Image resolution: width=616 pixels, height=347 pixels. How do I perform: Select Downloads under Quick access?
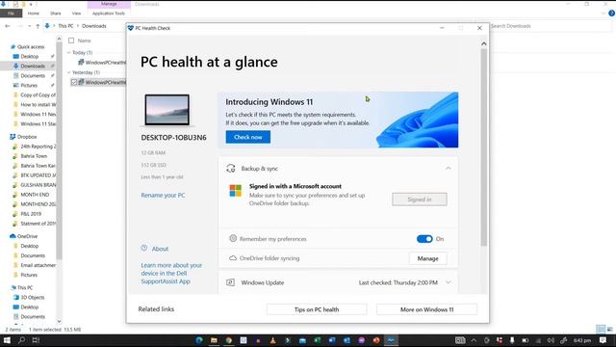tap(33, 67)
